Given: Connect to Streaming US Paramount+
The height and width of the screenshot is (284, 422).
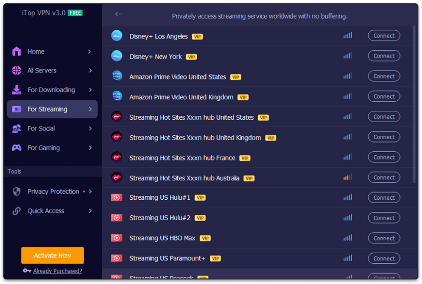Looking at the screenshot, I should coord(384,258).
